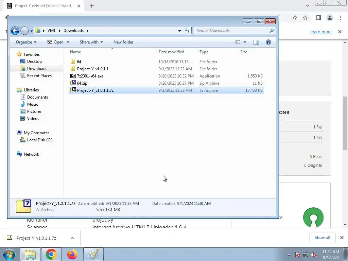The image size is (348, 261).
Task: Select the 64.zip archive
Action: pyautogui.click(x=167, y=83)
